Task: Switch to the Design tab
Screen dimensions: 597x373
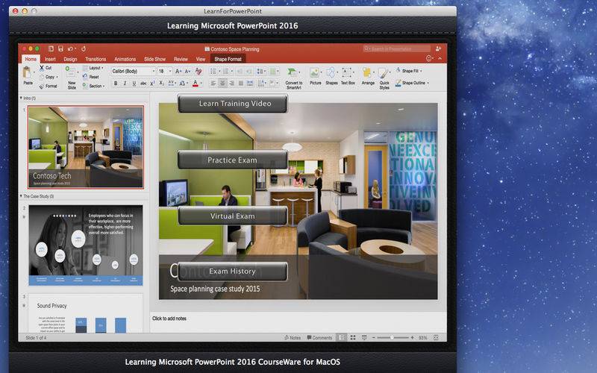Action: click(x=70, y=59)
